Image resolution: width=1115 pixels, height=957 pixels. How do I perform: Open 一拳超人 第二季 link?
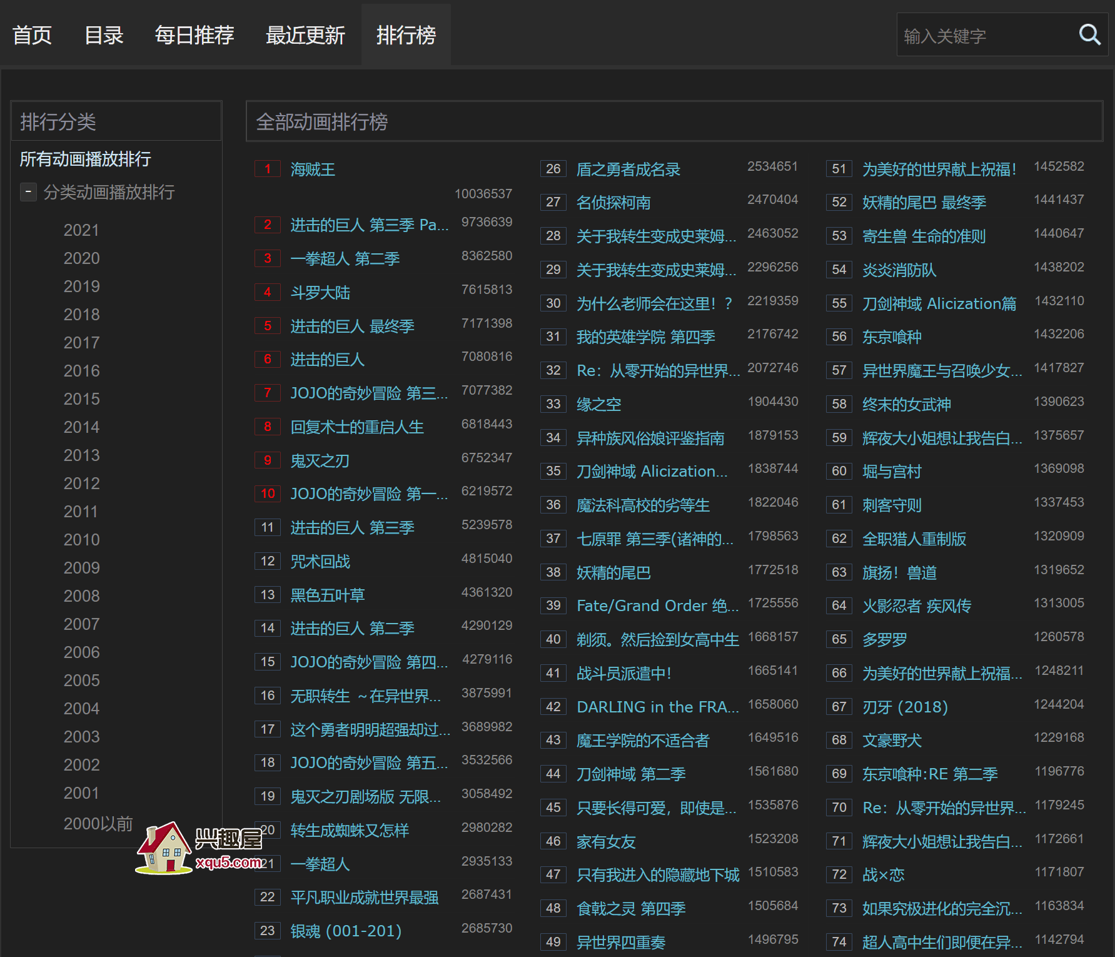[x=345, y=259]
